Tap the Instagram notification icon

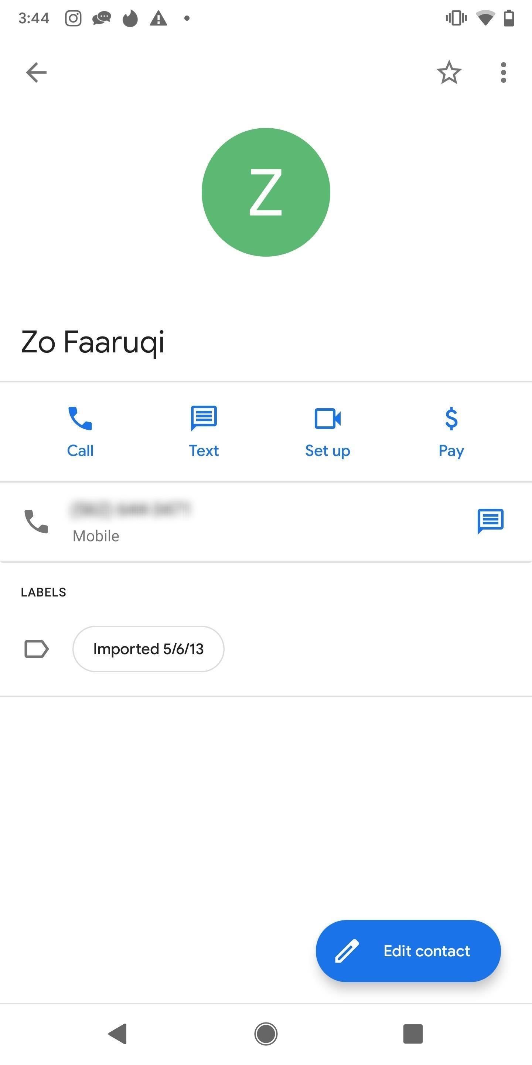pyautogui.click(x=73, y=18)
